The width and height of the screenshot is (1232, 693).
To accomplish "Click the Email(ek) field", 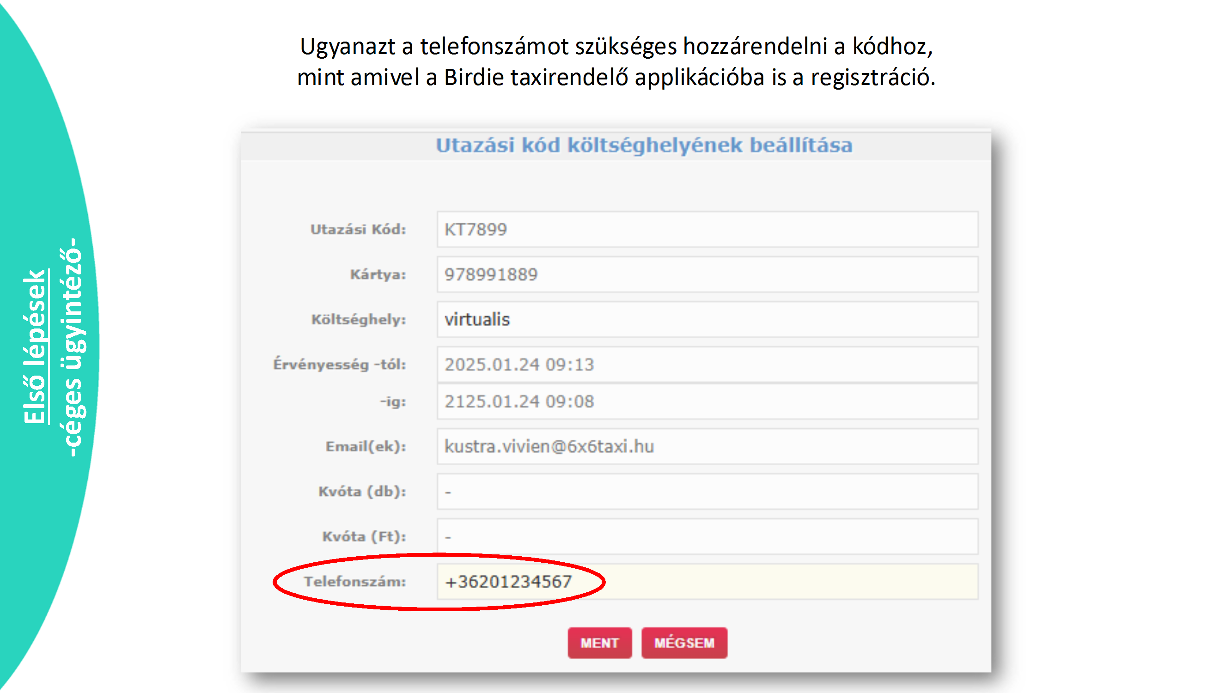I will (707, 446).
